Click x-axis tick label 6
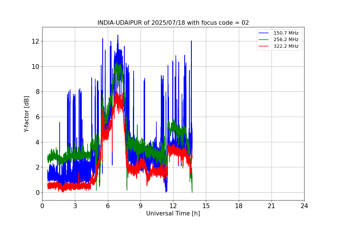This screenshot has height=225, width=338. coord(108,206)
